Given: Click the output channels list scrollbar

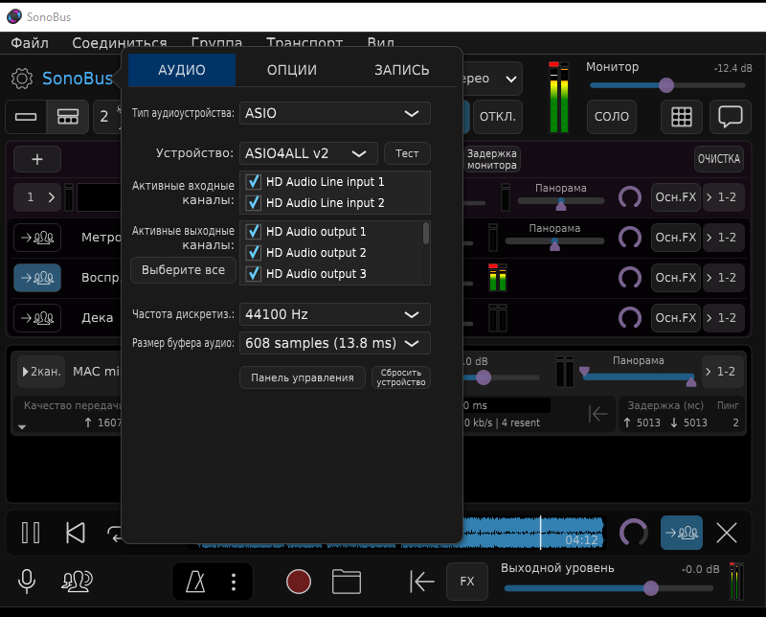Looking at the screenshot, I should click(x=426, y=233).
